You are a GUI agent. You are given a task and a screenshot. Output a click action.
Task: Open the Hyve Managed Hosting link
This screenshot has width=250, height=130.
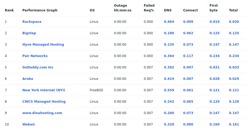click(x=43, y=45)
